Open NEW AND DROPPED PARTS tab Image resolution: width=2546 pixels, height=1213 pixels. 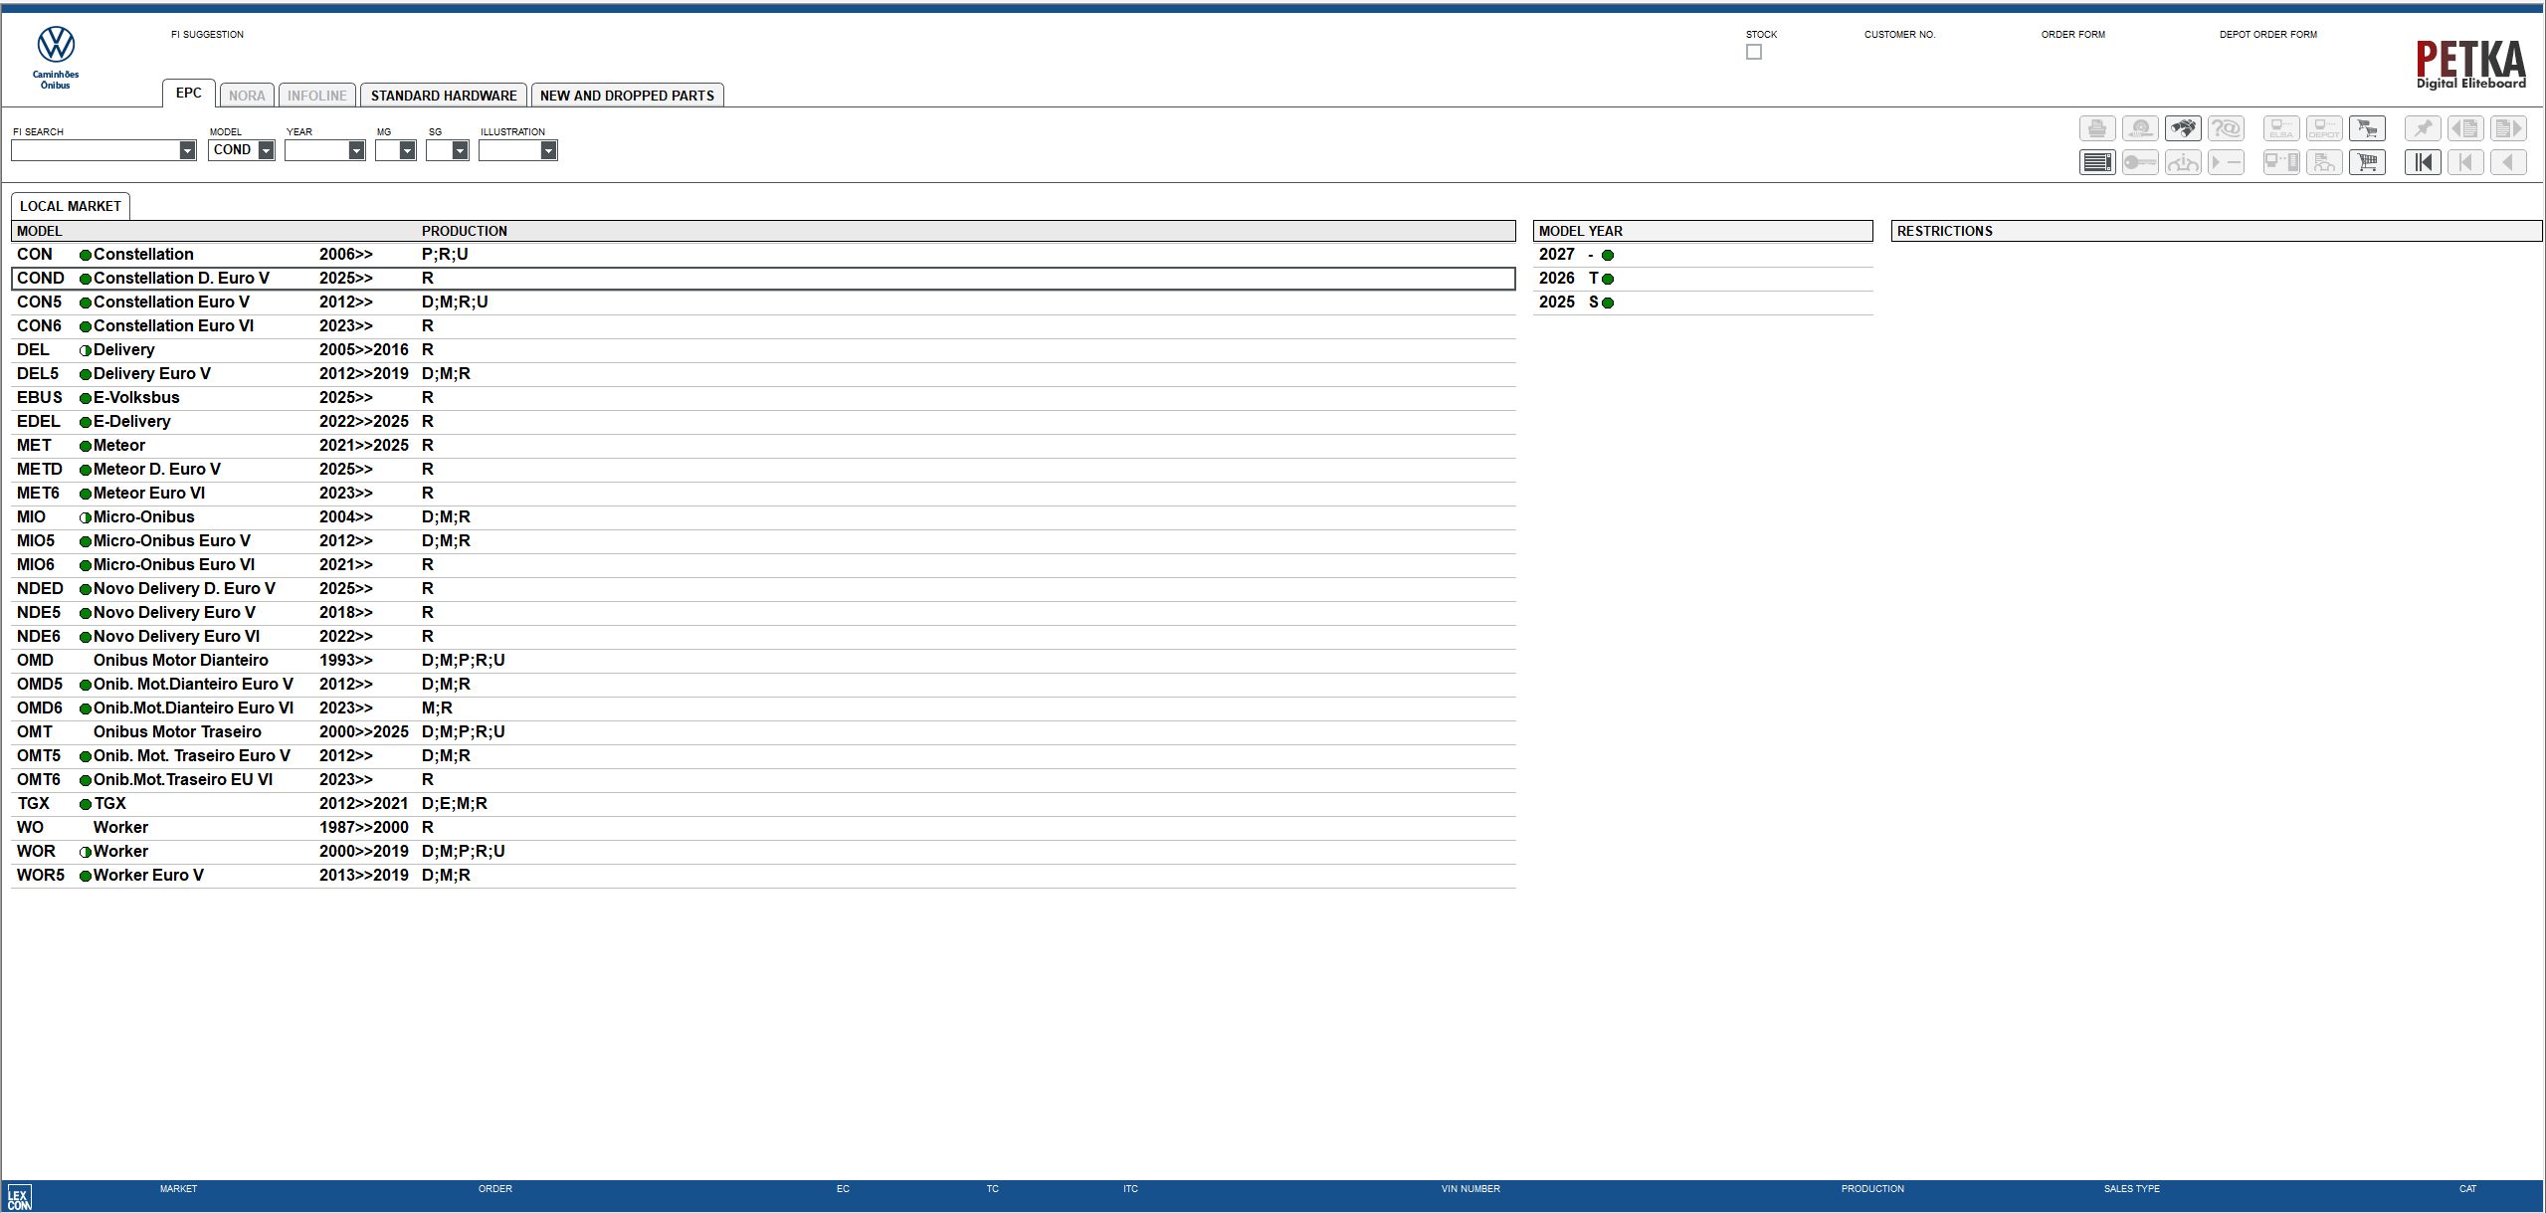pyautogui.click(x=627, y=96)
